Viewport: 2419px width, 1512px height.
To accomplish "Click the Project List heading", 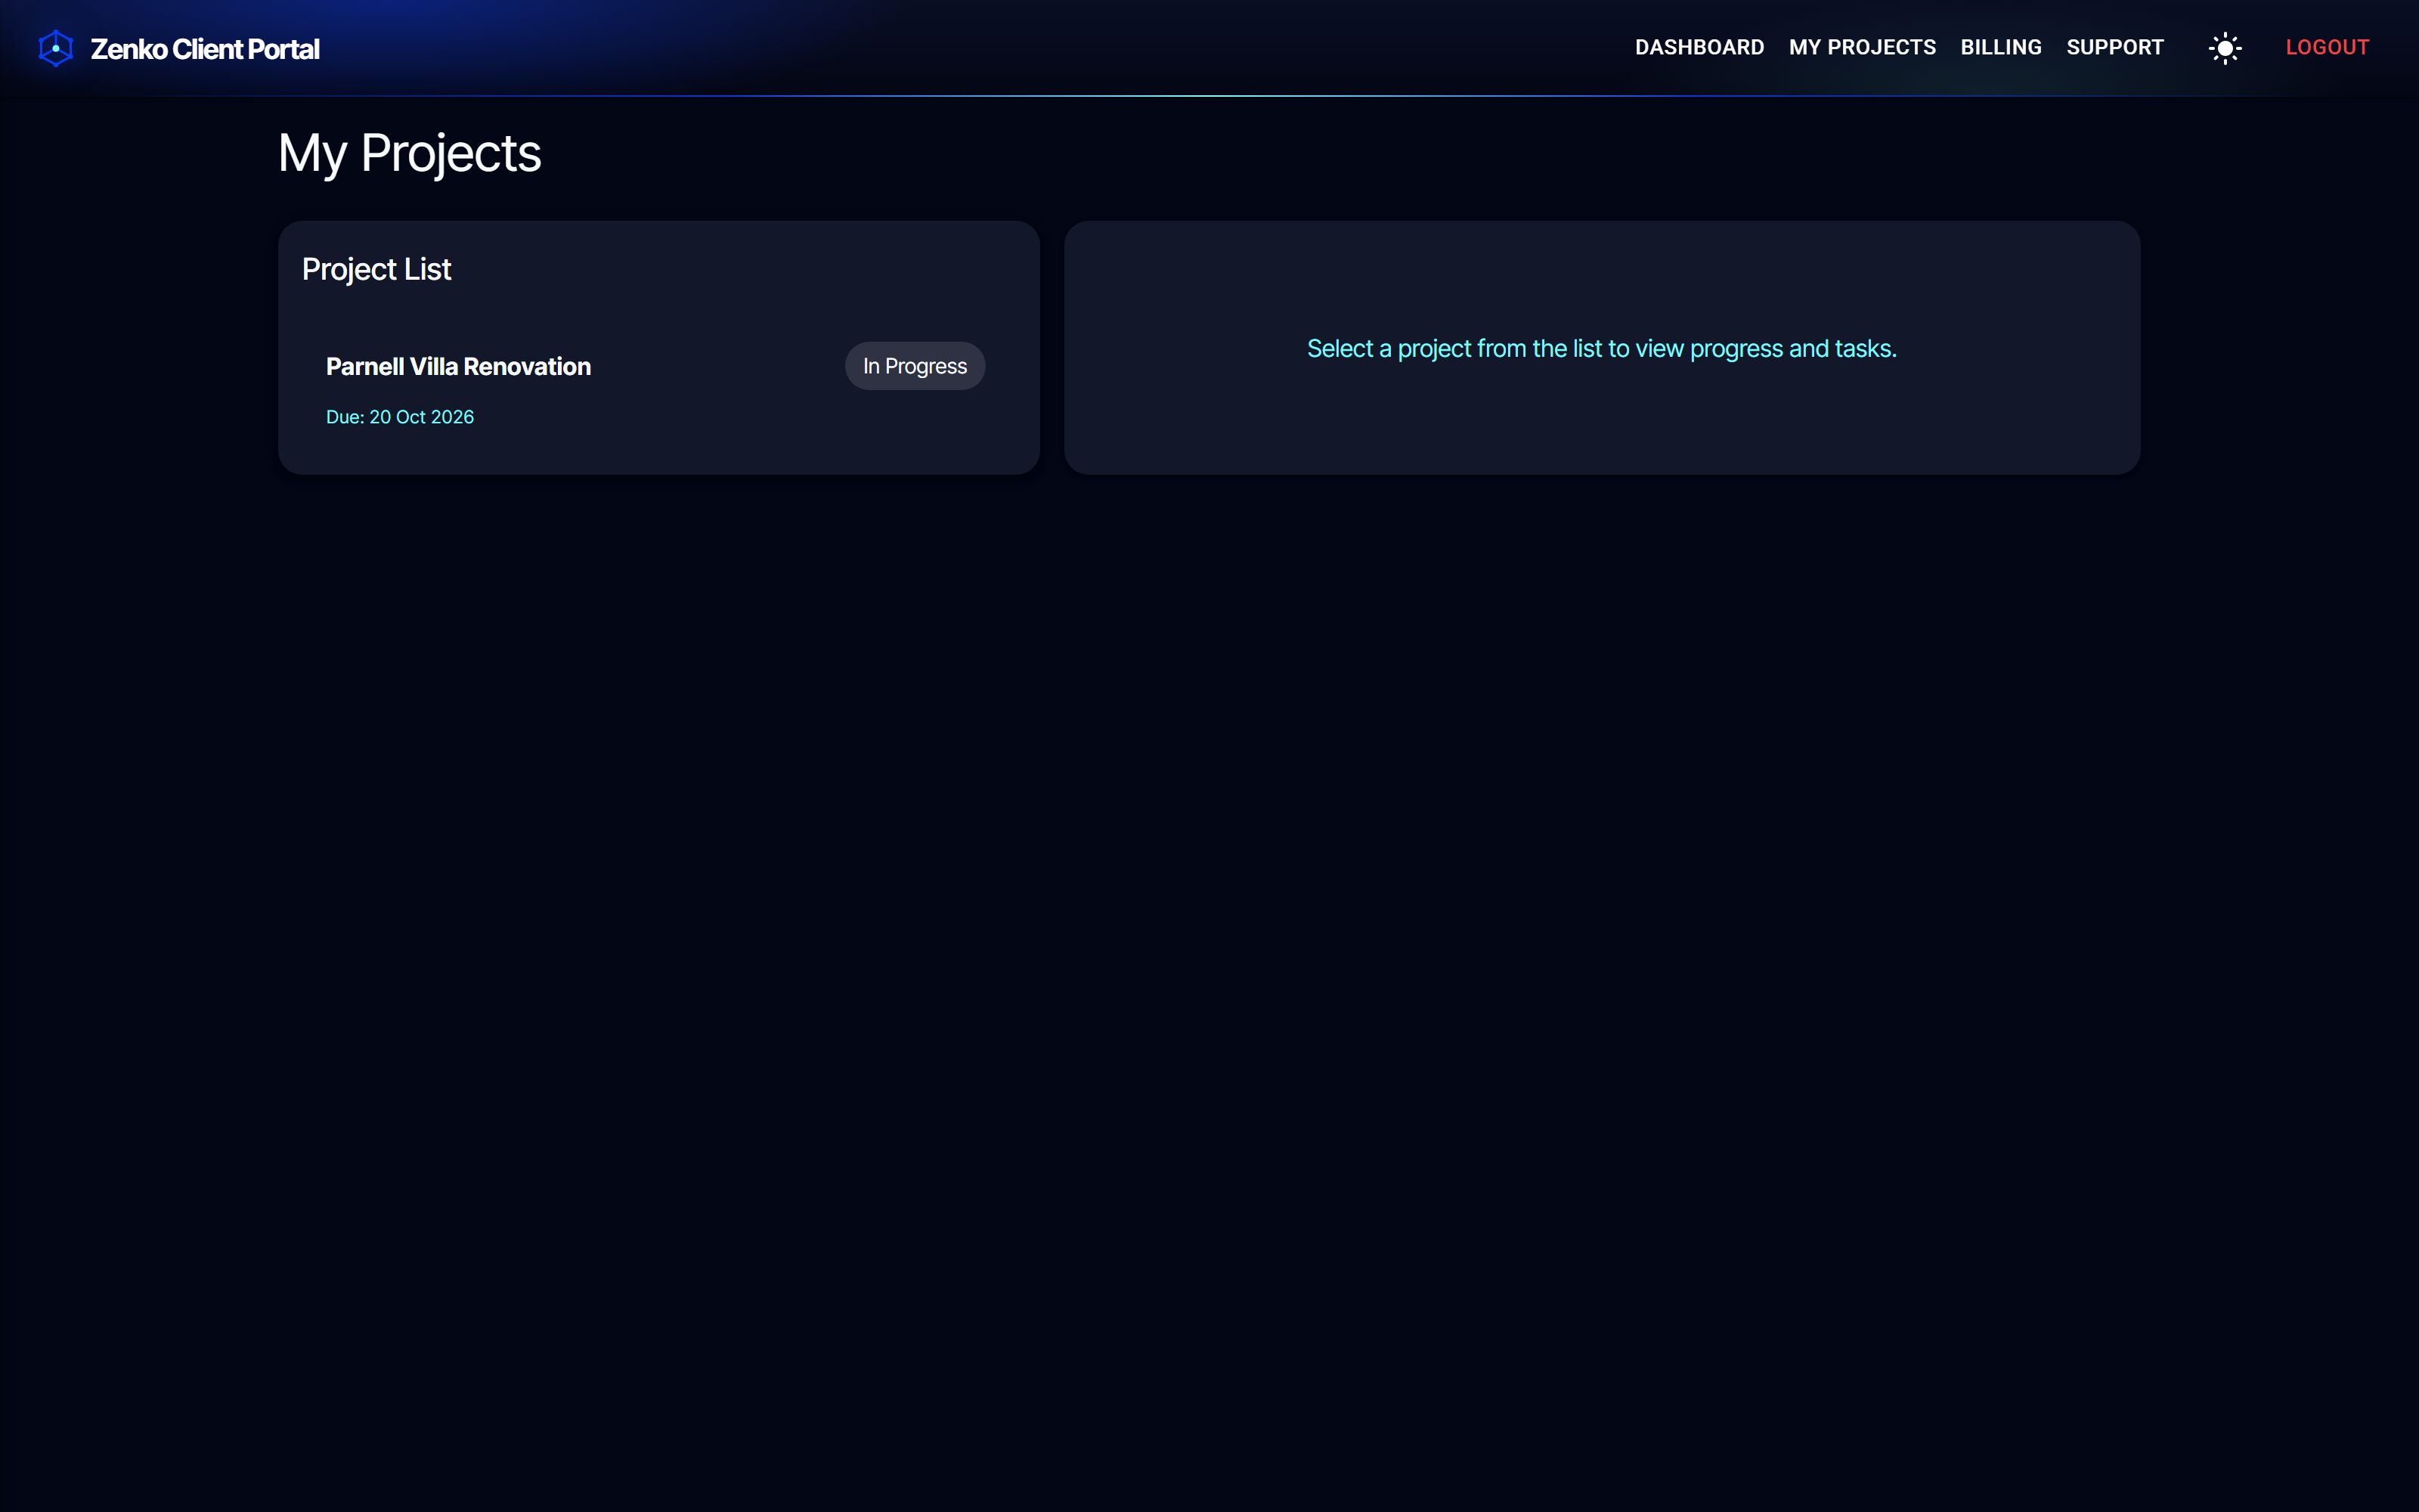I will (x=377, y=269).
